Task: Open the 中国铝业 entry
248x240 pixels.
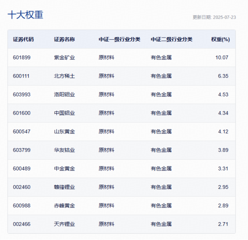Action: 64,113
